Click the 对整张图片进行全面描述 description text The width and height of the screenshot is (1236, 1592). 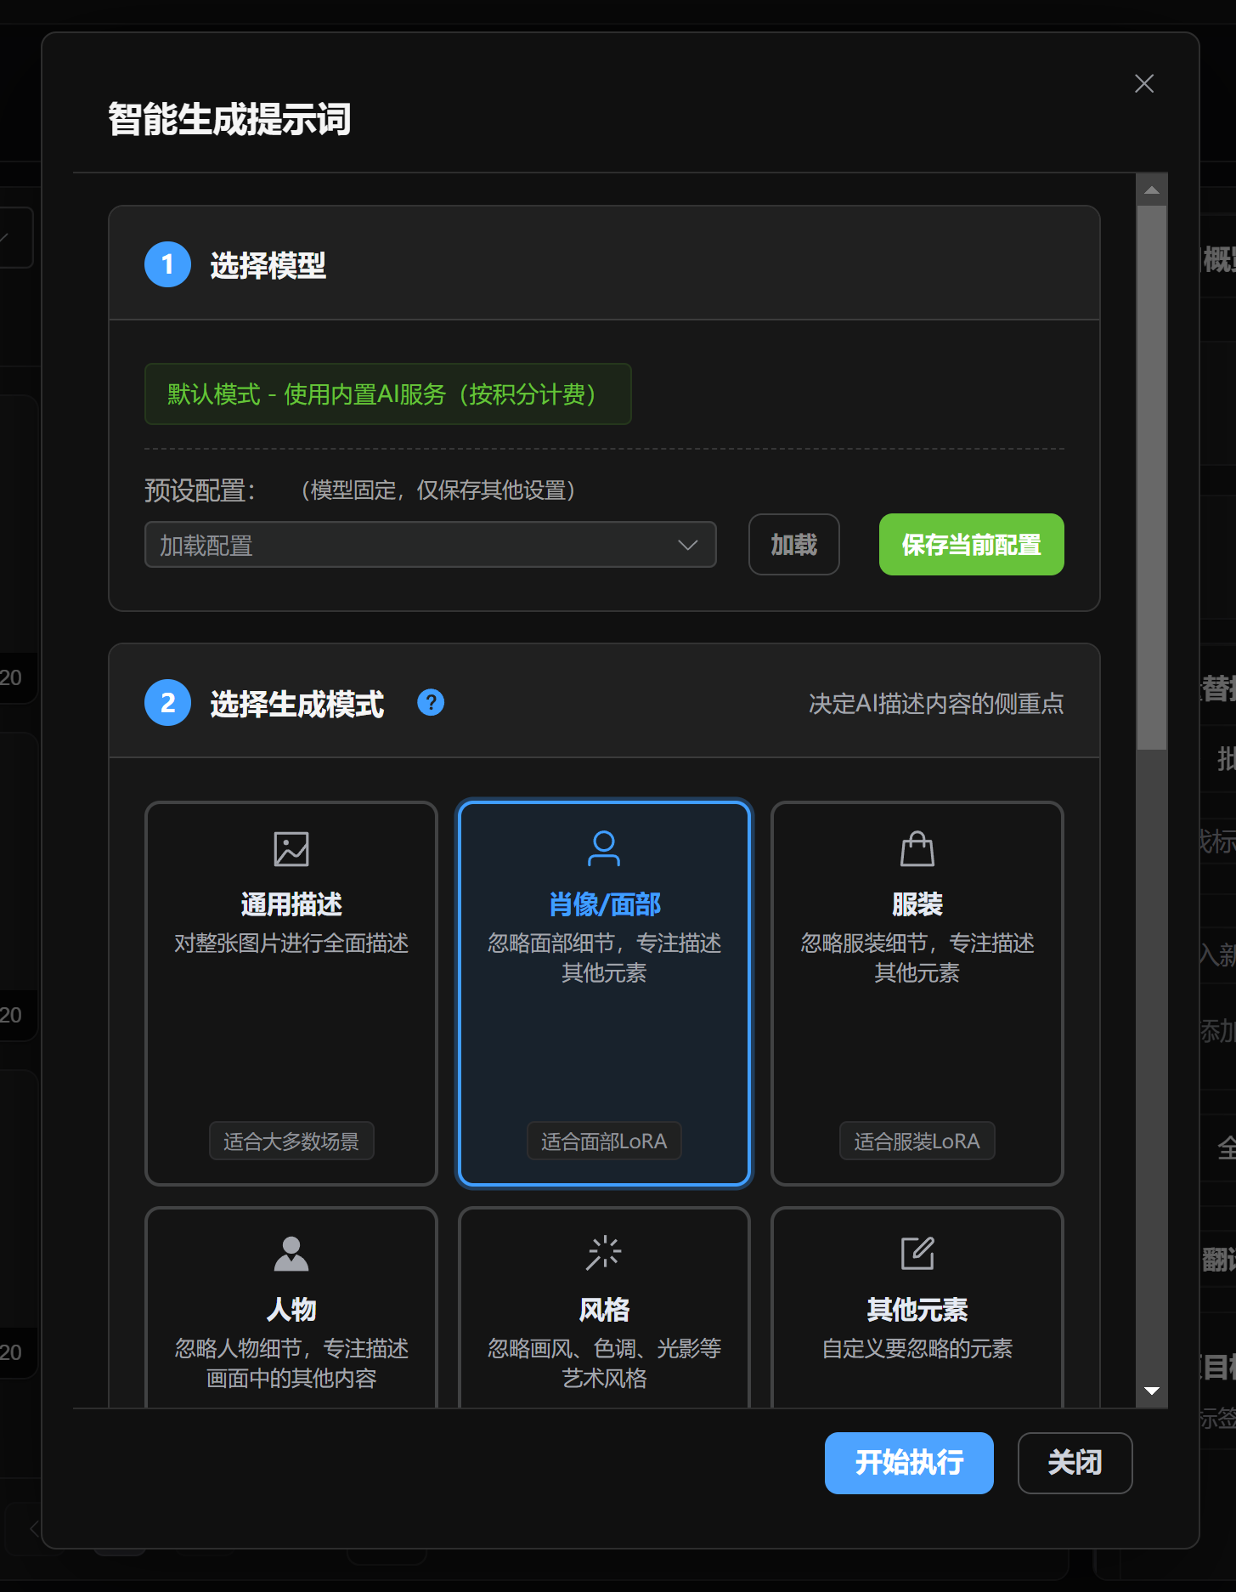click(291, 943)
